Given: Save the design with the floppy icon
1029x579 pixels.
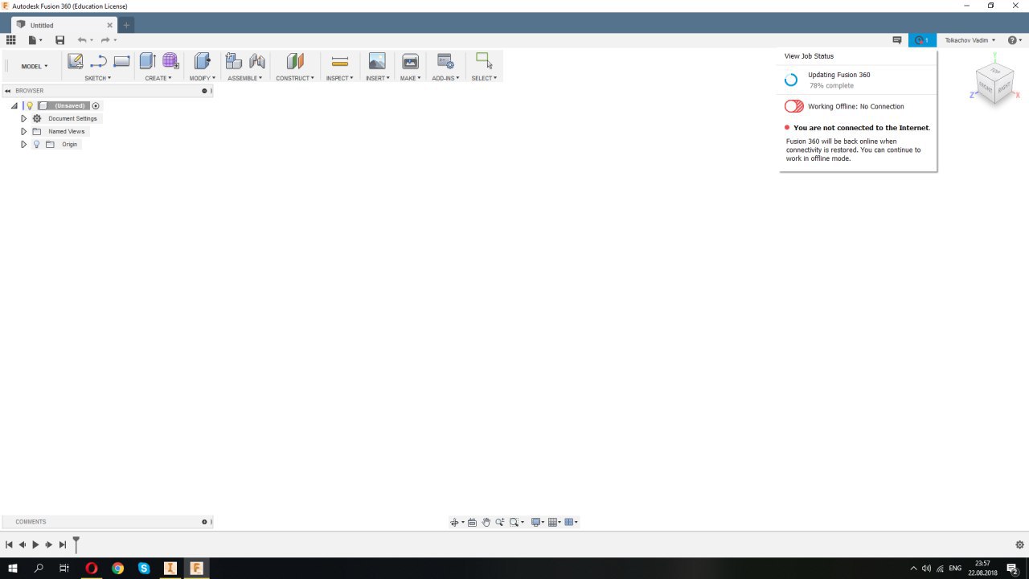Looking at the screenshot, I should click(x=59, y=40).
